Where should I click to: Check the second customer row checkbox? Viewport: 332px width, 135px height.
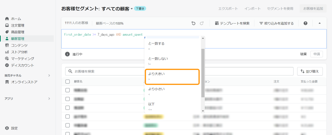point(67,99)
